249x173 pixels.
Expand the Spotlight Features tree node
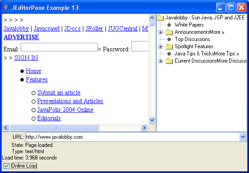[161, 46]
